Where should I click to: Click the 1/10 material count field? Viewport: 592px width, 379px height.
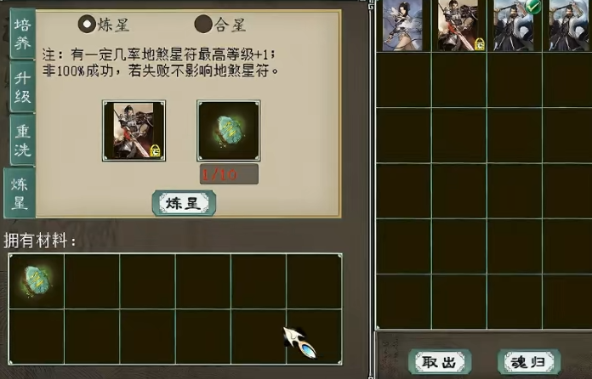pos(229,174)
